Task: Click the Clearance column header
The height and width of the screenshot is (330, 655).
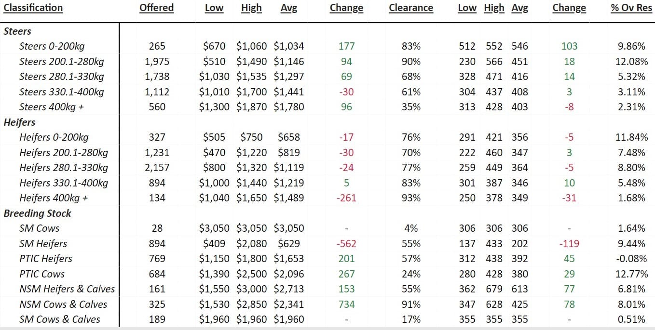Action: click(x=411, y=8)
